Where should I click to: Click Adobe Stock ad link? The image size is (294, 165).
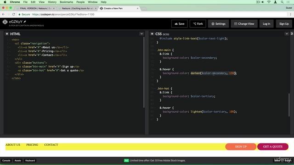(158, 160)
